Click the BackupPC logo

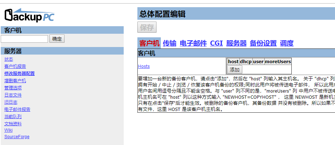pos(30,15)
